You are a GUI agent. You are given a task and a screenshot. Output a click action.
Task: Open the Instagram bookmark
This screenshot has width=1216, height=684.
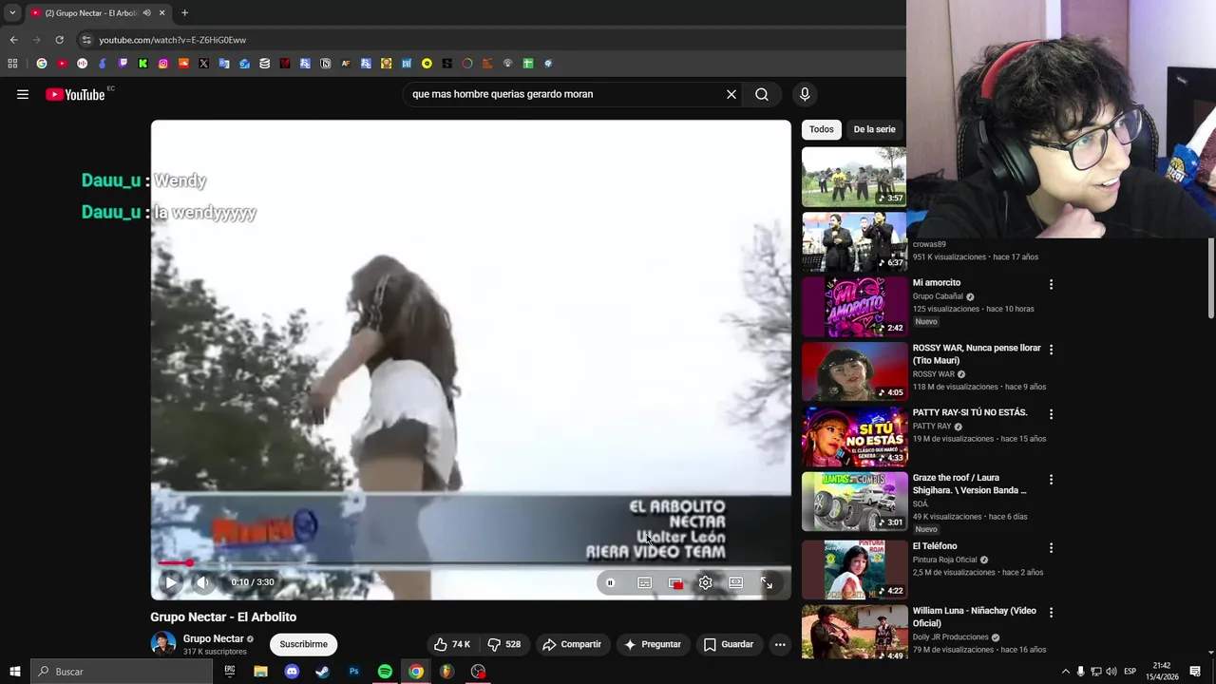[163, 64]
